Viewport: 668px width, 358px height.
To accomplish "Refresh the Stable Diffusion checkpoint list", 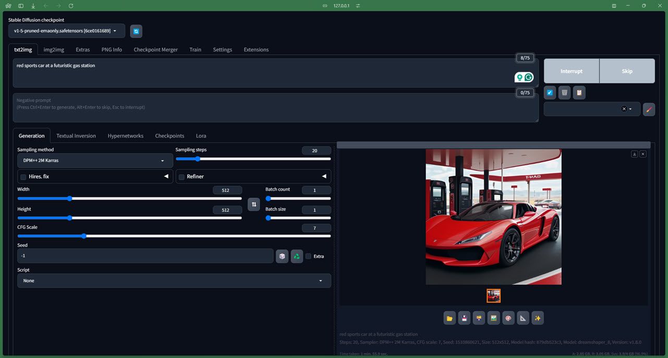I will (x=136, y=31).
